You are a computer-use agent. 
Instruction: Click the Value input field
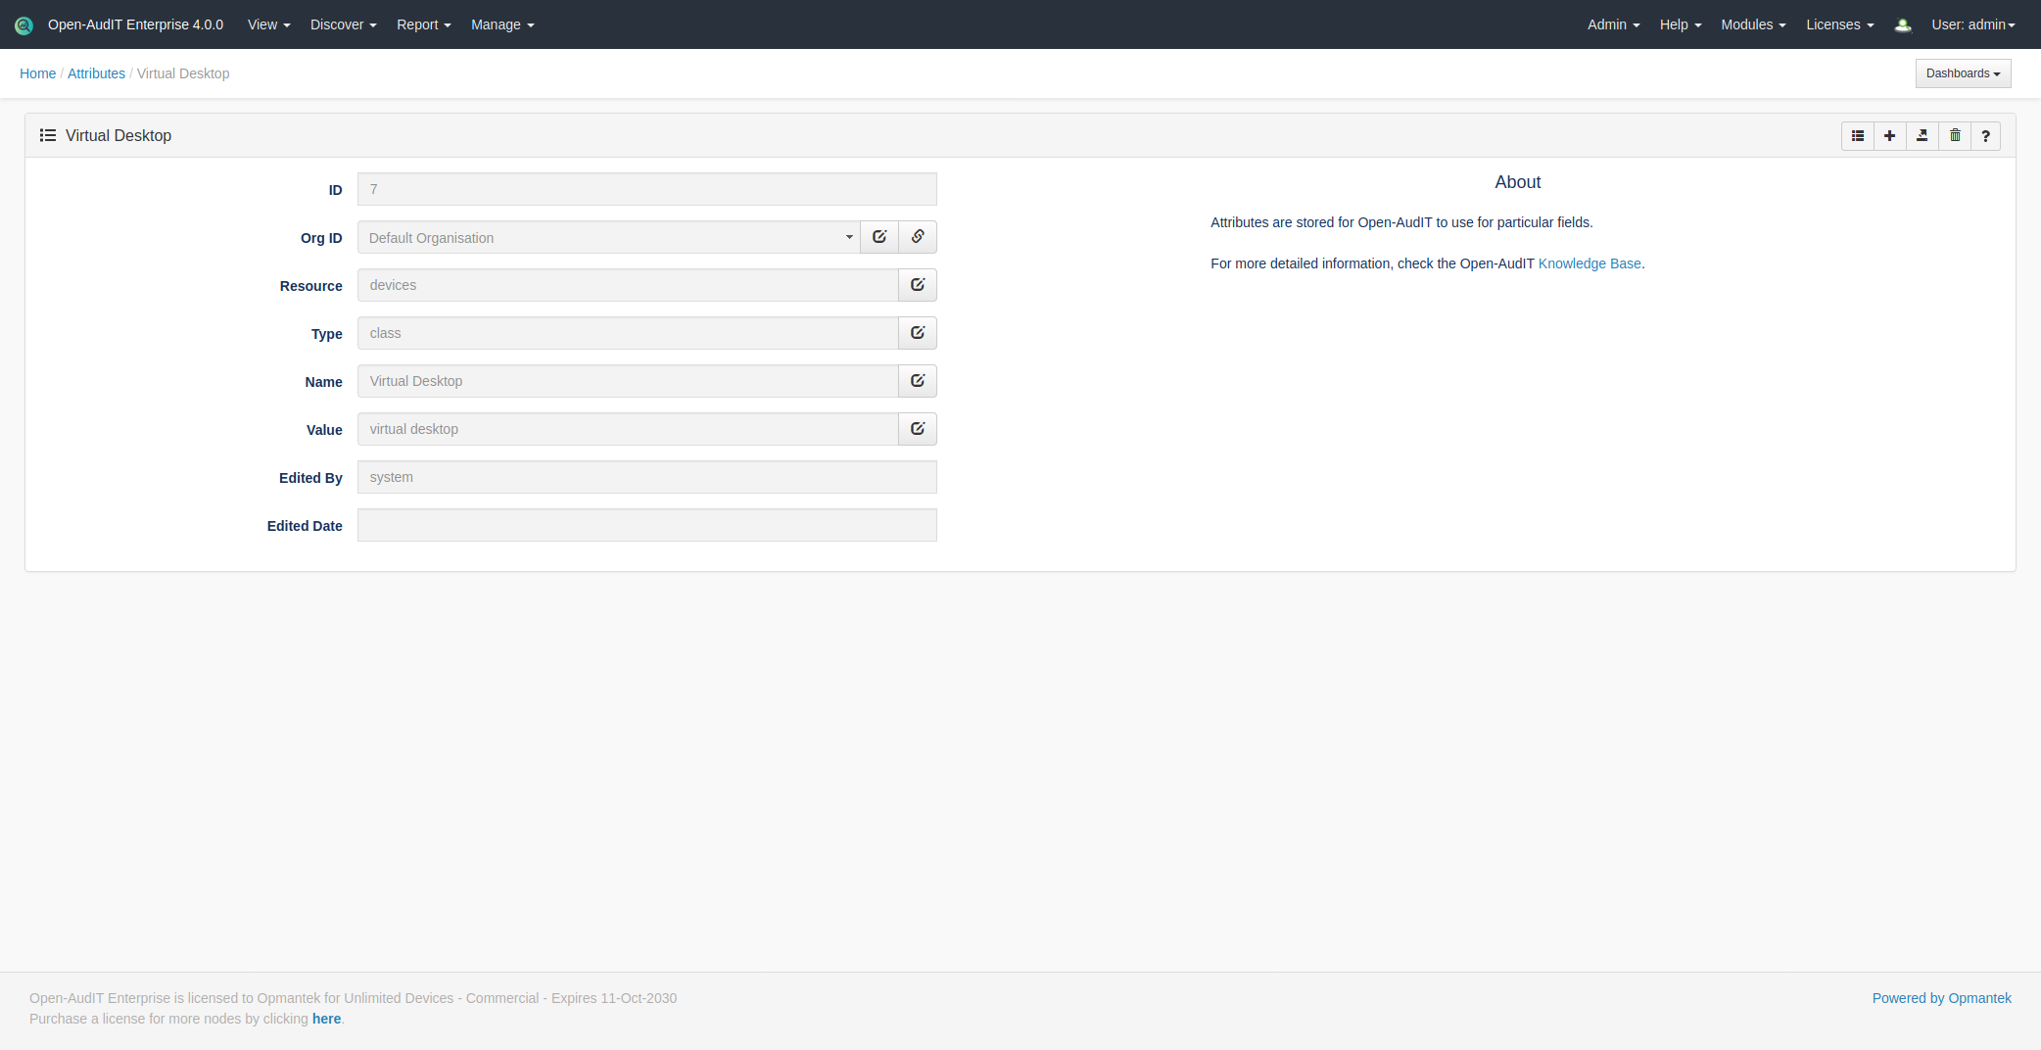click(627, 429)
